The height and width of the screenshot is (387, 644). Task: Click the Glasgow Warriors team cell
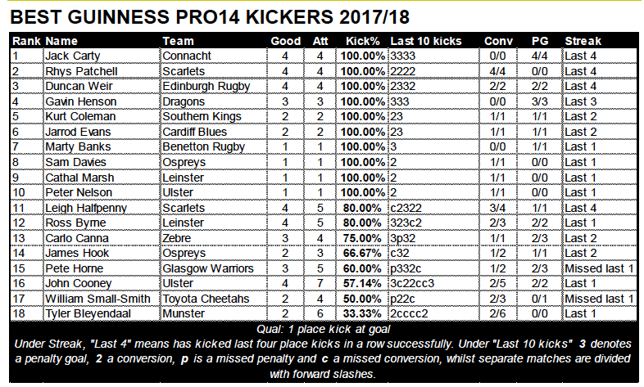click(214, 268)
